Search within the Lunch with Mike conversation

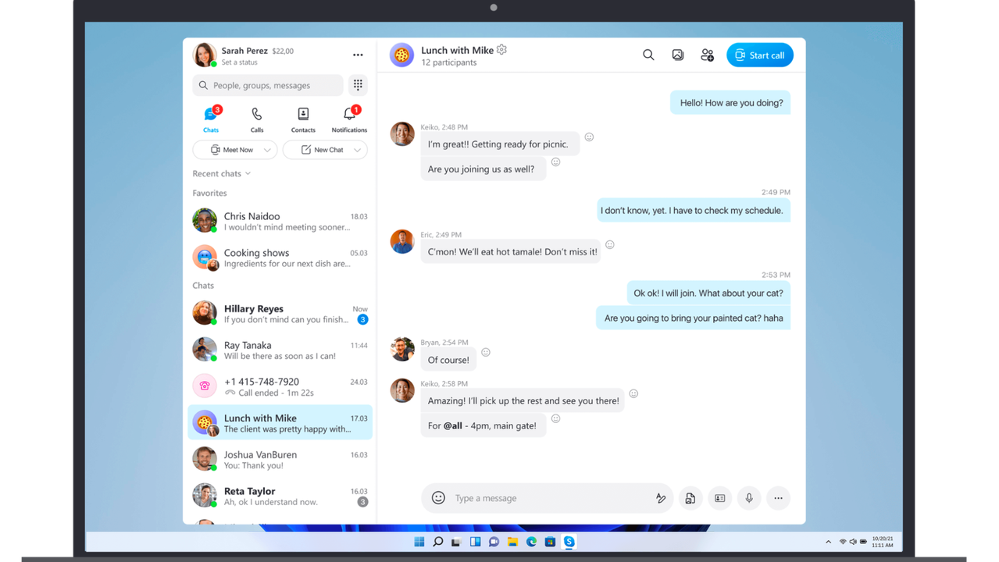pyautogui.click(x=648, y=55)
